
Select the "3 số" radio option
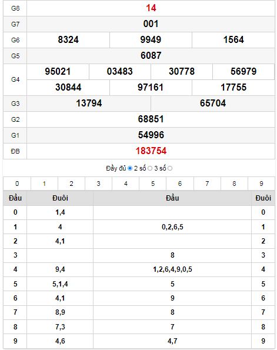170,168
